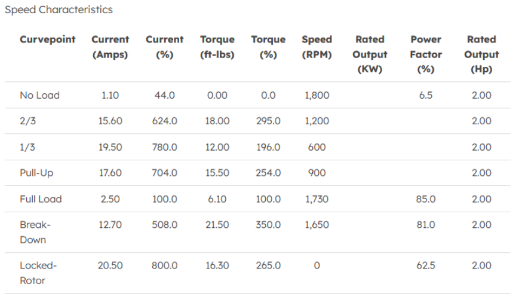Click the 21.50 ft-lbs torque cell
The image size is (519, 299).
[x=217, y=225]
